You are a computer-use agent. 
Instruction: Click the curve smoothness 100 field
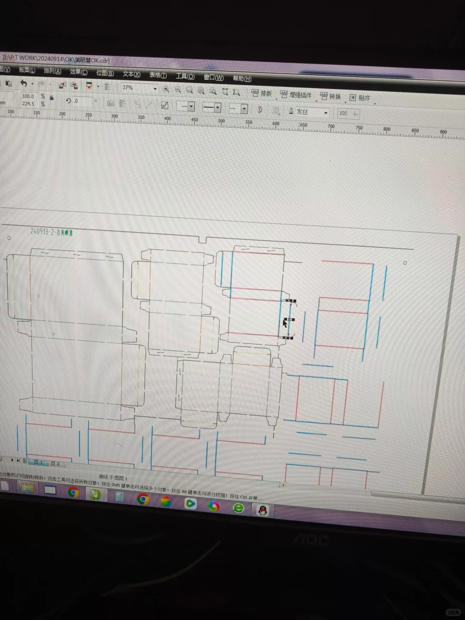coord(348,114)
